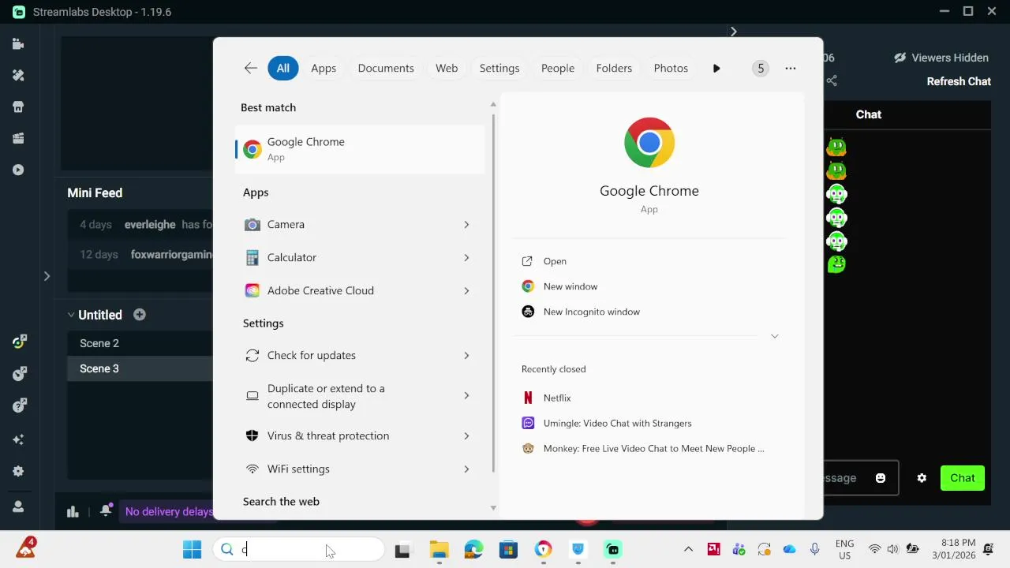1010x568 pixels.
Task: Click the Streamlabs taskbar icon
Action: click(x=613, y=550)
